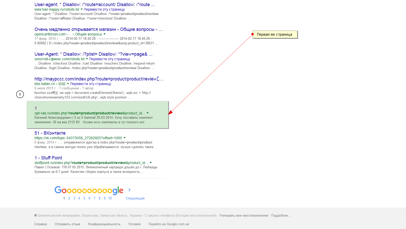406x229 pixels.
Task: Click the 'Следующая' next page link
Action: click(x=135, y=198)
